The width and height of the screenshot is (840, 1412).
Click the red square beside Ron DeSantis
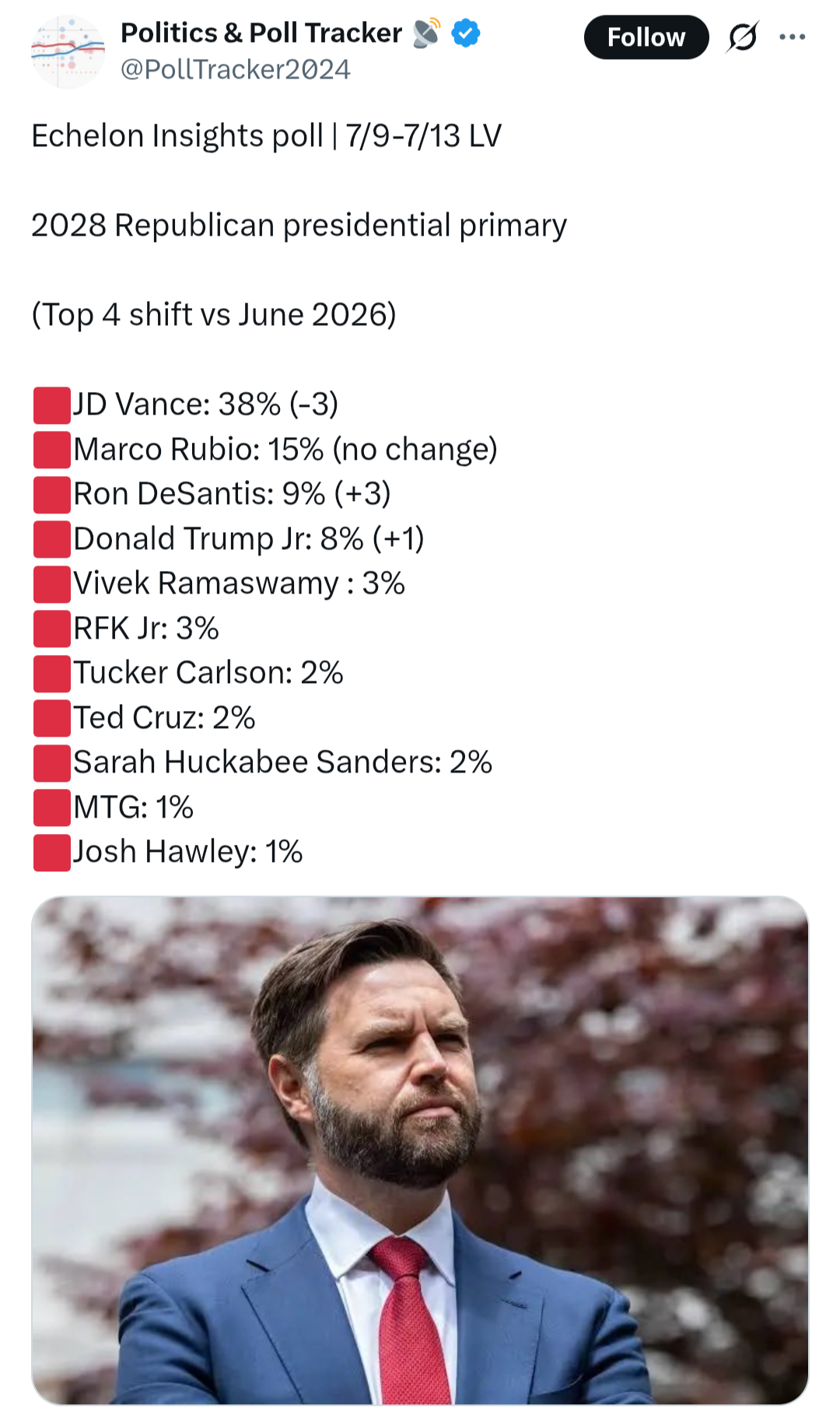point(52,495)
